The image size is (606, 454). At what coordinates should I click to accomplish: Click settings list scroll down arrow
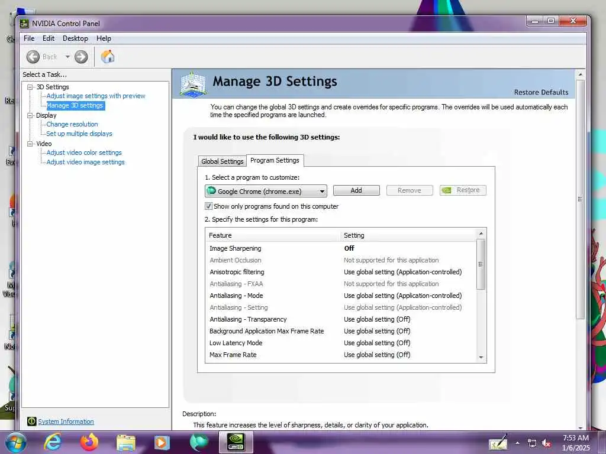tap(481, 357)
